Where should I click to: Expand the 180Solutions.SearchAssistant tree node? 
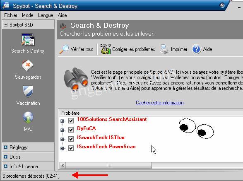pos(62,121)
